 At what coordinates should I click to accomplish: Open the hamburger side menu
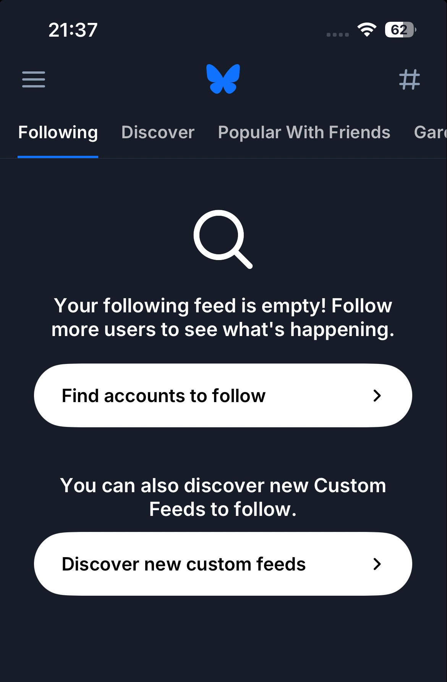34,79
